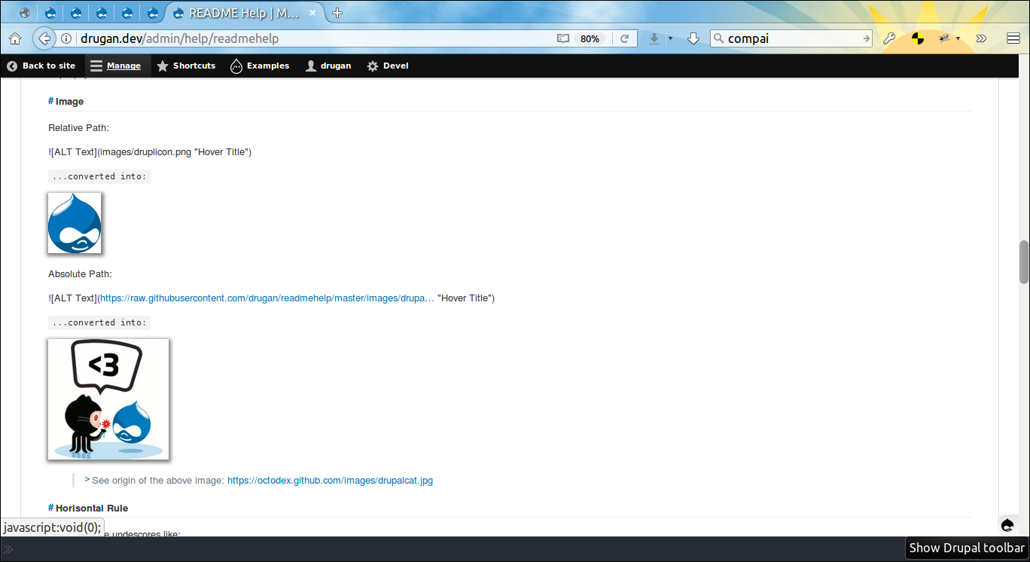Open the octodex.github.com drupalcat.jpg link
The height and width of the screenshot is (562, 1030).
(x=330, y=480)
